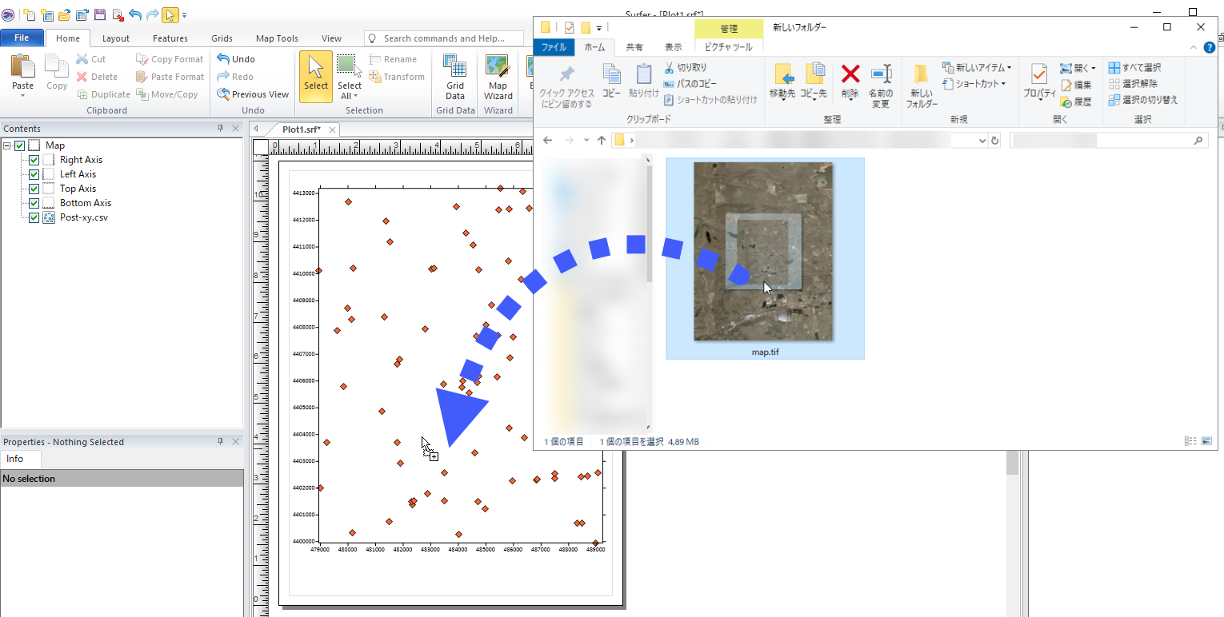Click New Folder (新しいフォルダー) in the Explorer ribbon
Viewport: 1224px width, 617px height.
point(922,85)
